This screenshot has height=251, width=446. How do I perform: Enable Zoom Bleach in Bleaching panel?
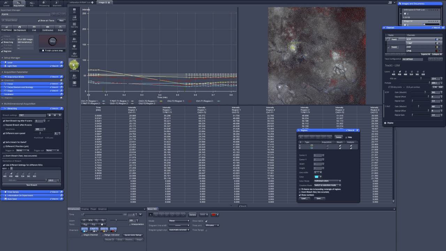click(3, 155)
